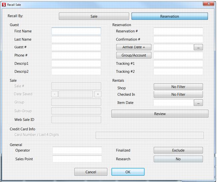Click the Web Sale ID field
This screenshot has height=182, width=217.
pyautogui.click(x=76, y=120)
